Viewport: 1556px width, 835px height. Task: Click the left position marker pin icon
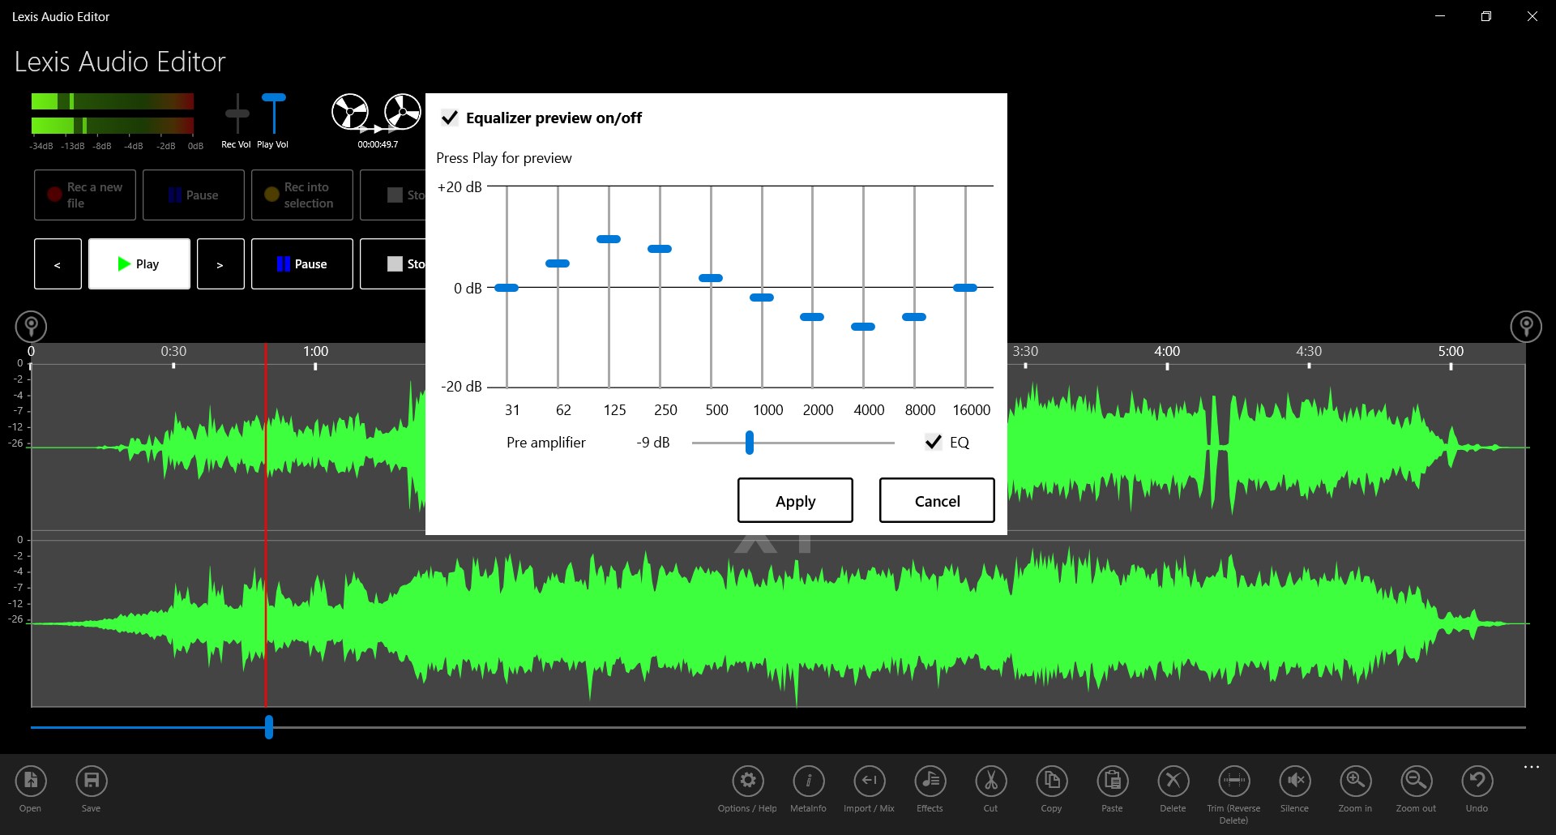pyautogui.click(x=30, y=326)
